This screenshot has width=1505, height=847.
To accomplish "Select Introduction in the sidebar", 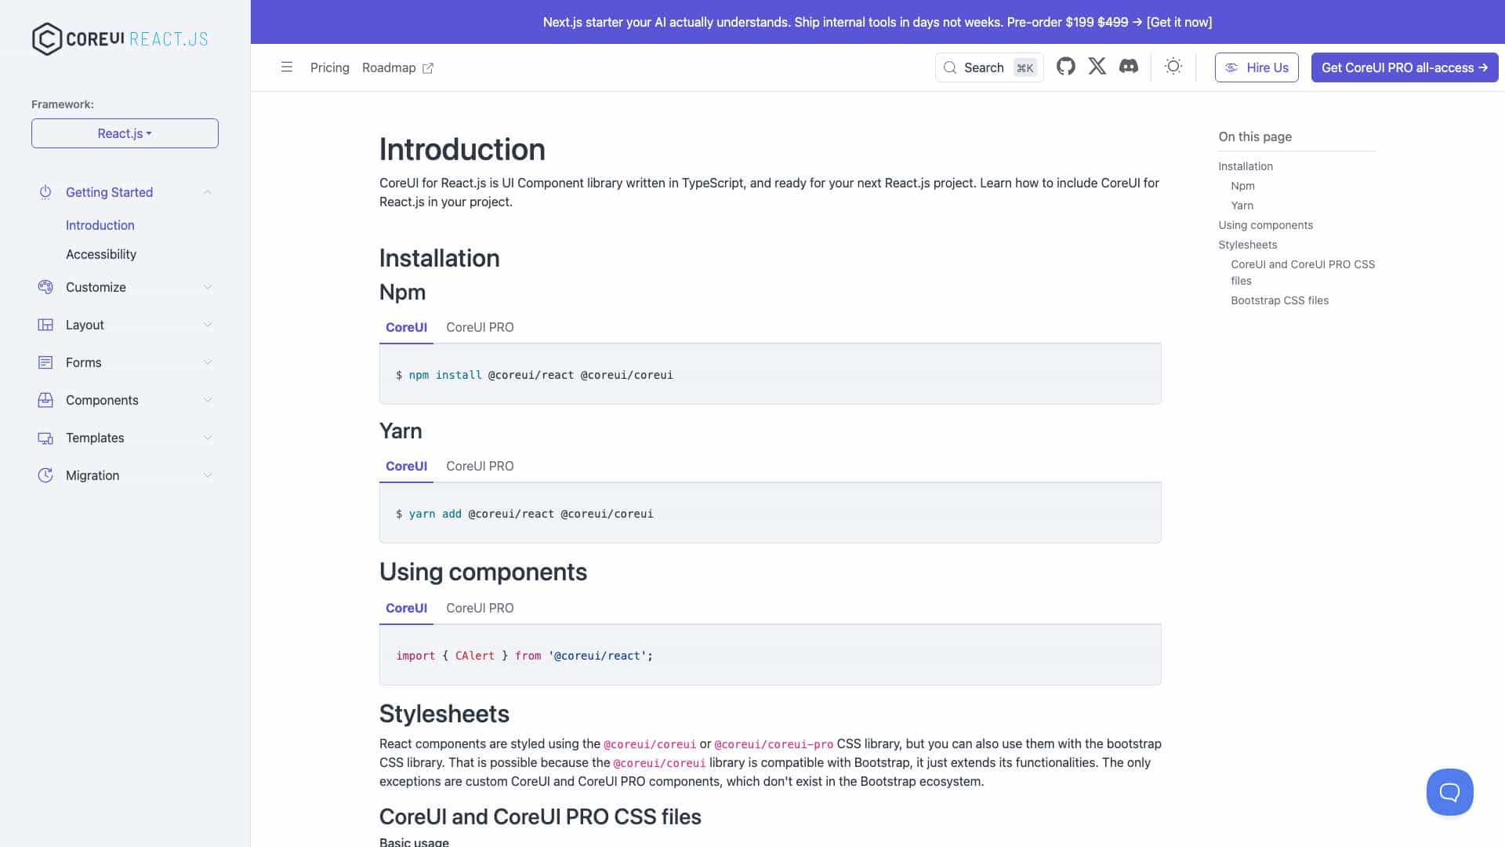I will (x=100, y=225).
